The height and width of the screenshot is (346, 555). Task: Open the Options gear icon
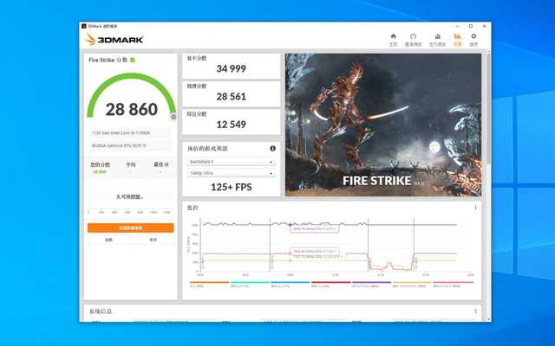tap(473, 36)
